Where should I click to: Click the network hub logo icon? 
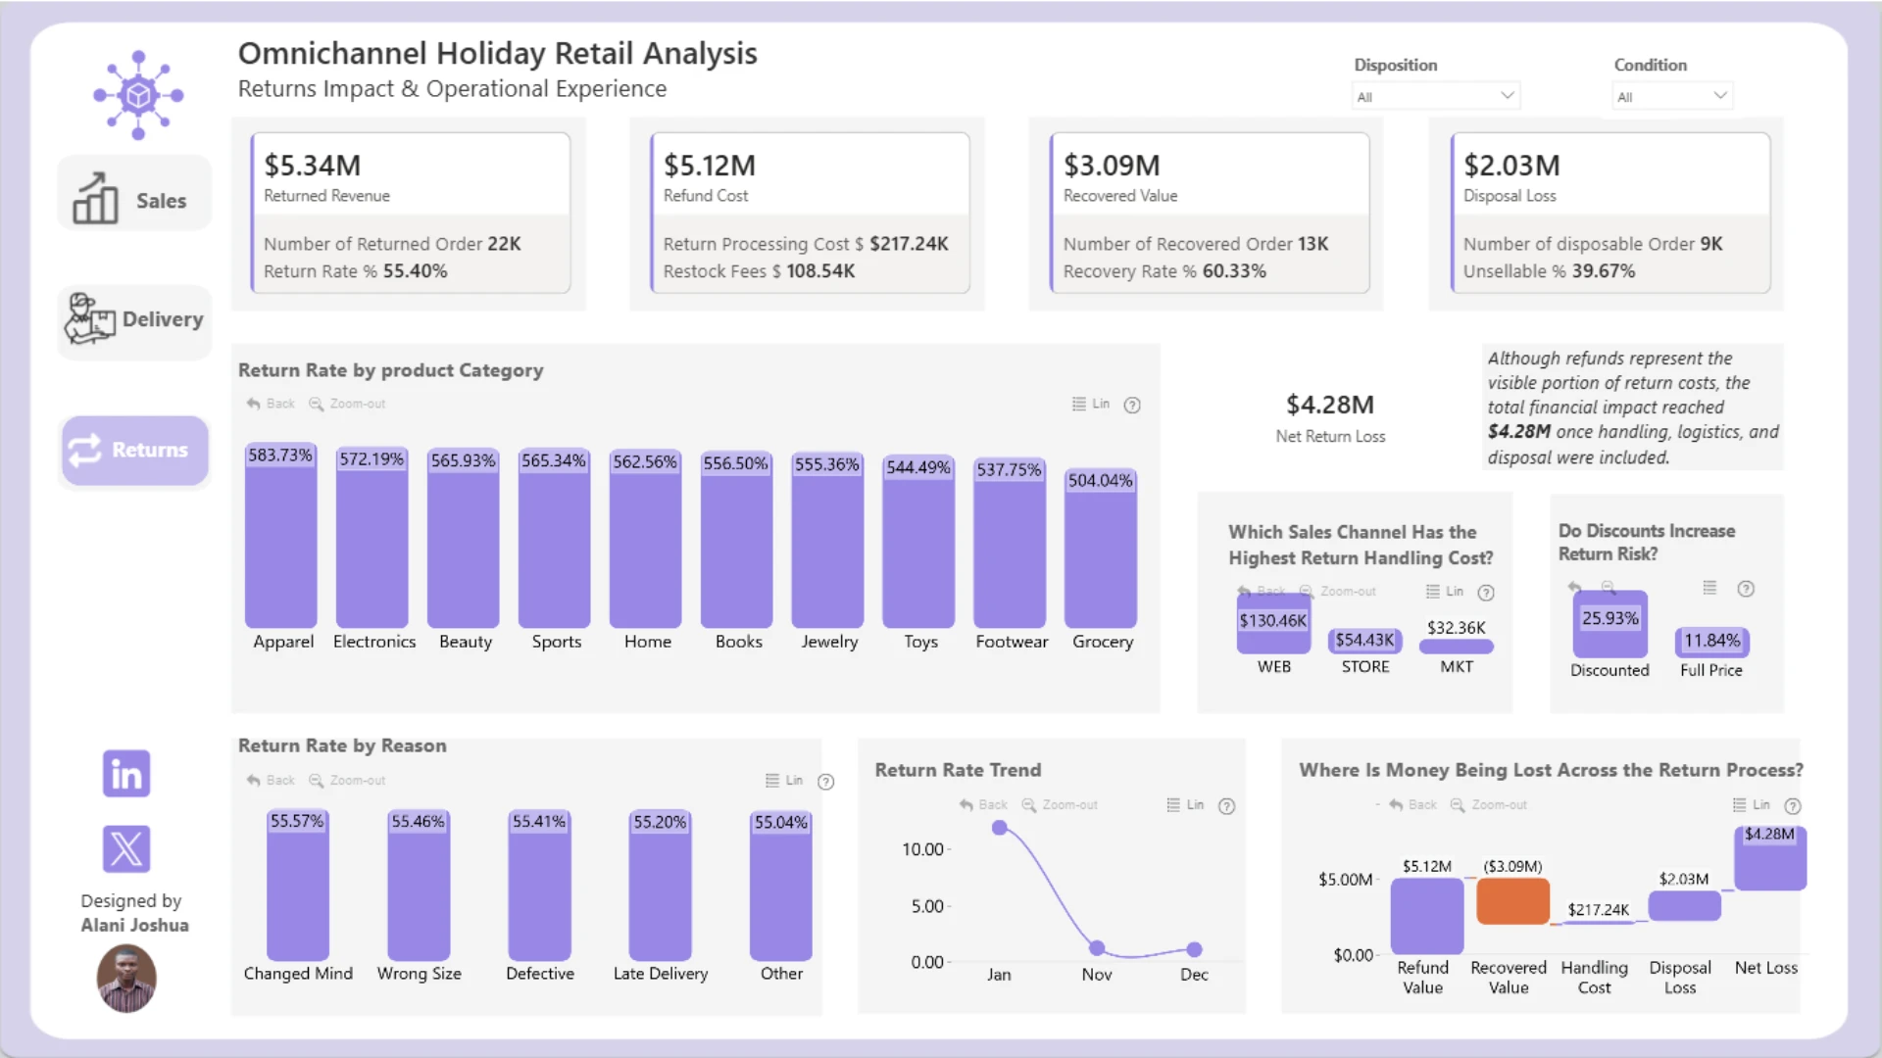138,95
